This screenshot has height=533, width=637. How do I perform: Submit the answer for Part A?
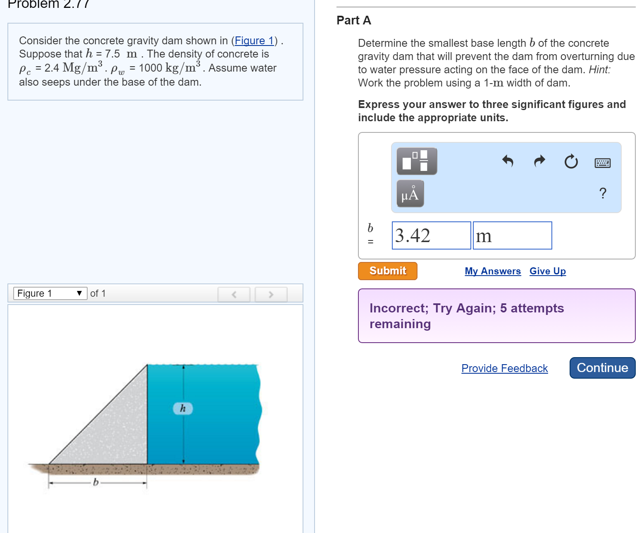click(387, 271)
